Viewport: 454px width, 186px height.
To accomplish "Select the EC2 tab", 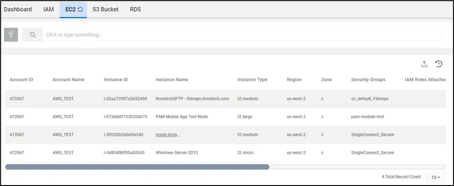I will 73,9.
